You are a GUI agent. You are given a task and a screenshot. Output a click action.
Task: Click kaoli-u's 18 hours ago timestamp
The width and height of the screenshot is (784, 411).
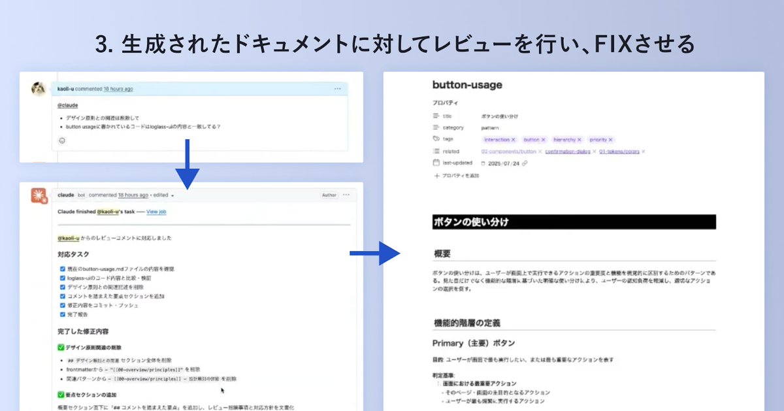pos(118,89)
